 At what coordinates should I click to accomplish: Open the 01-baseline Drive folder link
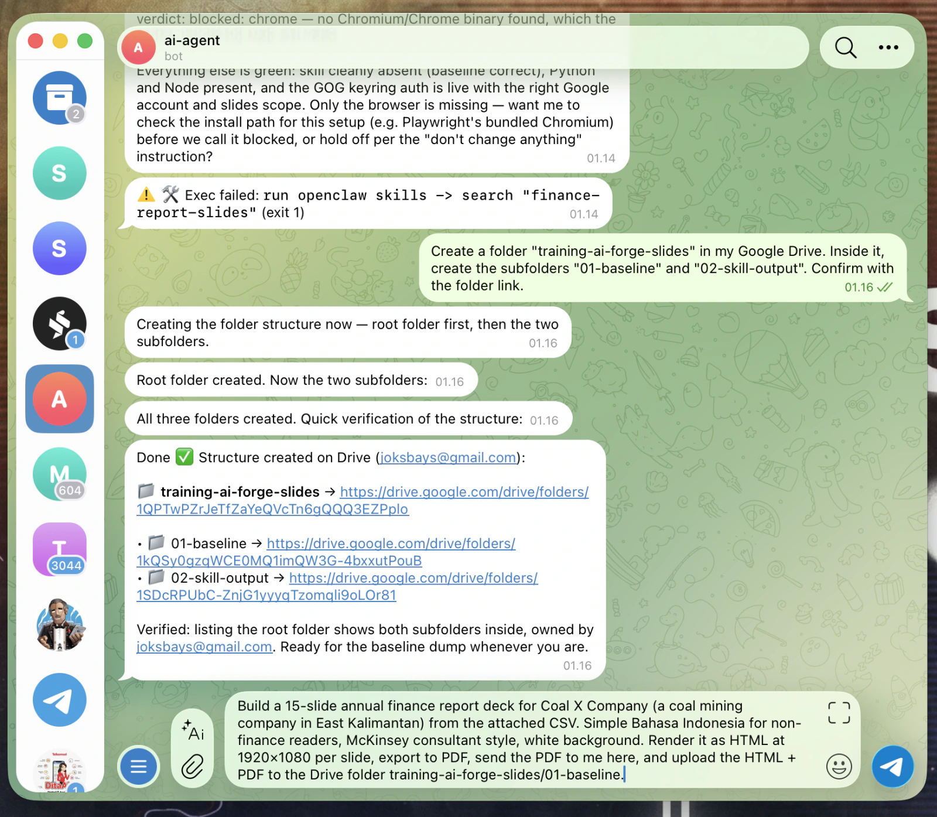click(x=326, y=552)
